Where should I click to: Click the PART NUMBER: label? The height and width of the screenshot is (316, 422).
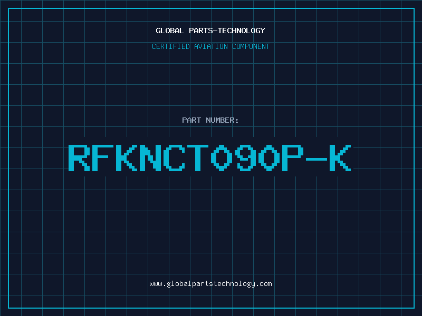(x=210, y=120)
